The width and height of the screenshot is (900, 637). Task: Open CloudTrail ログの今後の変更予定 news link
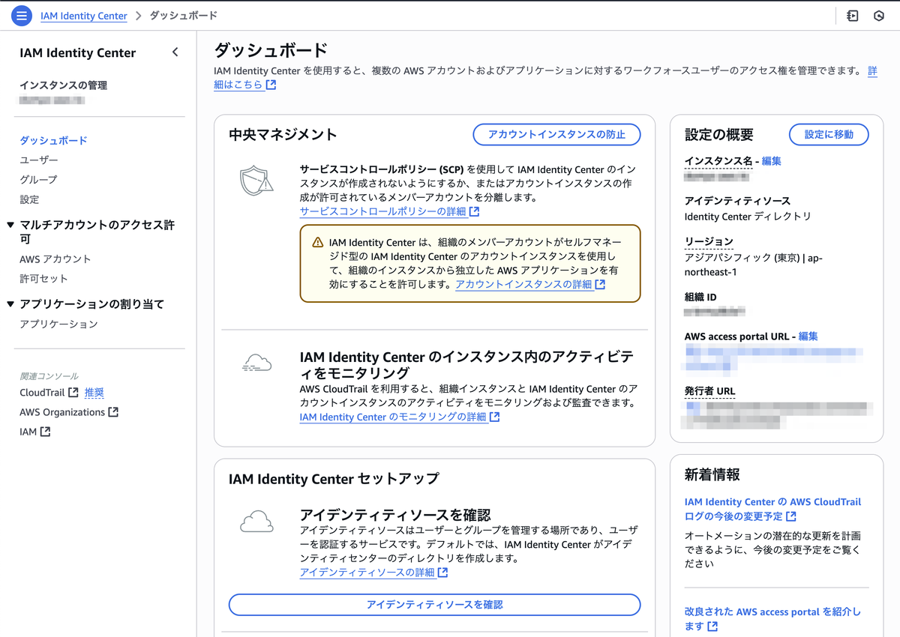coord(773,509)
